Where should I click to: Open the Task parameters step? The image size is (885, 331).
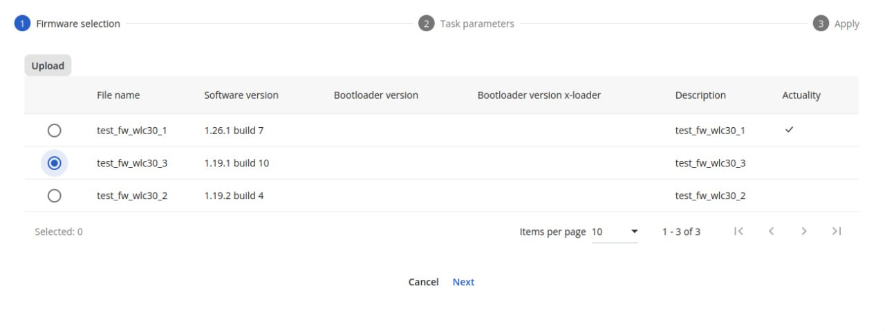(x=477, y=23)
